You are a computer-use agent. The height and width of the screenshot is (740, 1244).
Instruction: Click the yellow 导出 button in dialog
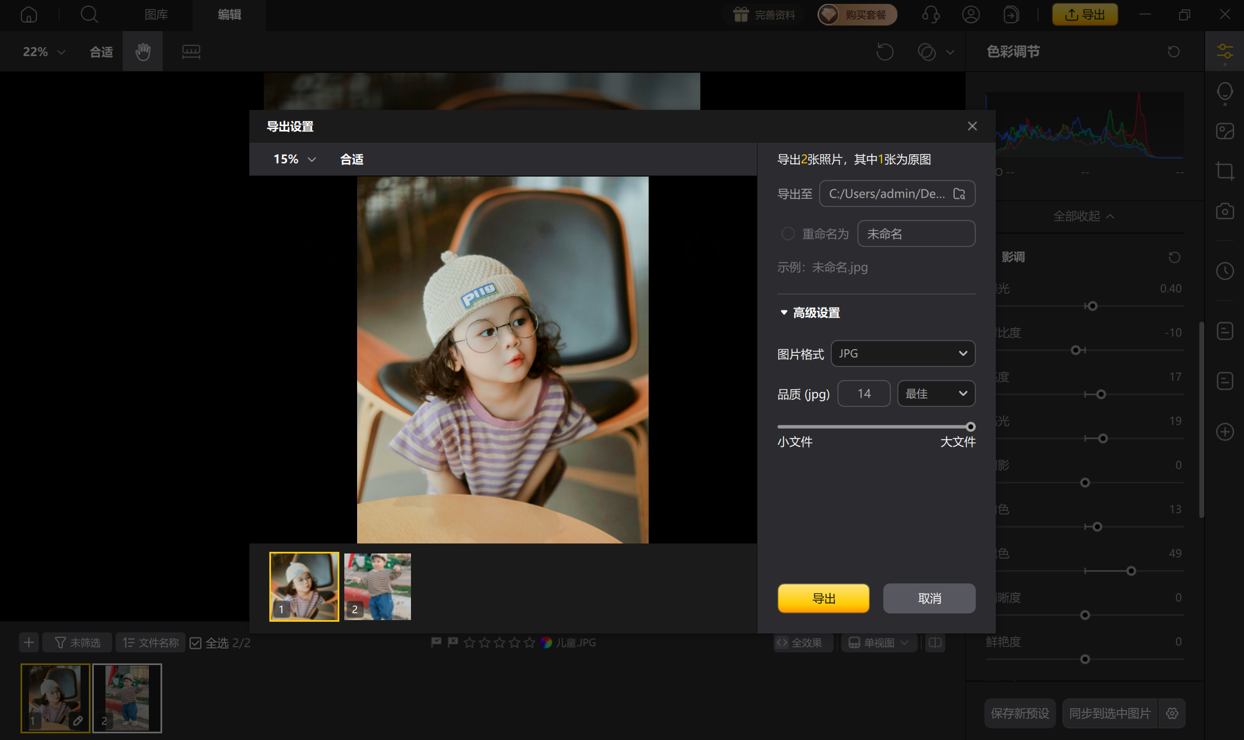823,598
